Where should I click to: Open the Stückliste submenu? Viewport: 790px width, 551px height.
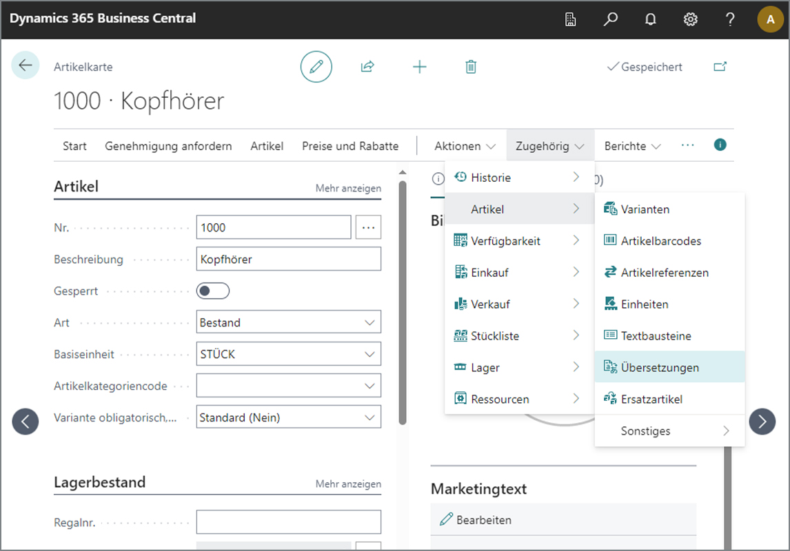520,335
